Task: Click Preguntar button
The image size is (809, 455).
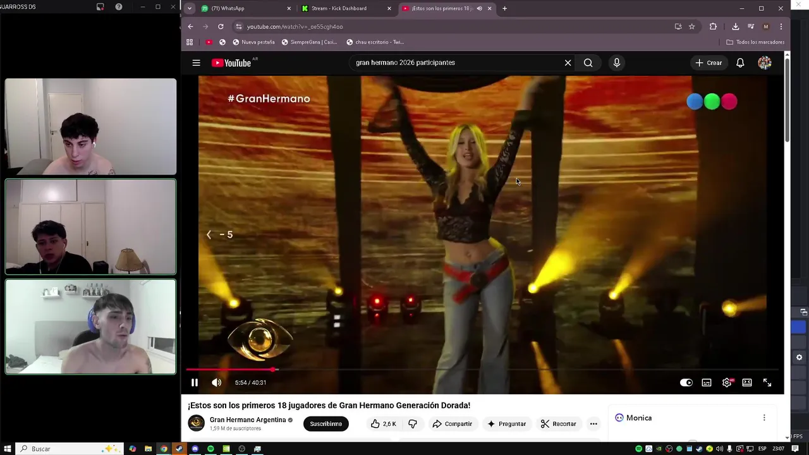Action: click(506, 424)
